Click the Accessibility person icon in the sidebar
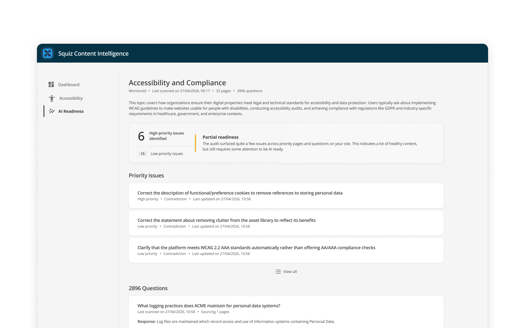The height and width of the screenshot is (328, 525). (52, 98)
